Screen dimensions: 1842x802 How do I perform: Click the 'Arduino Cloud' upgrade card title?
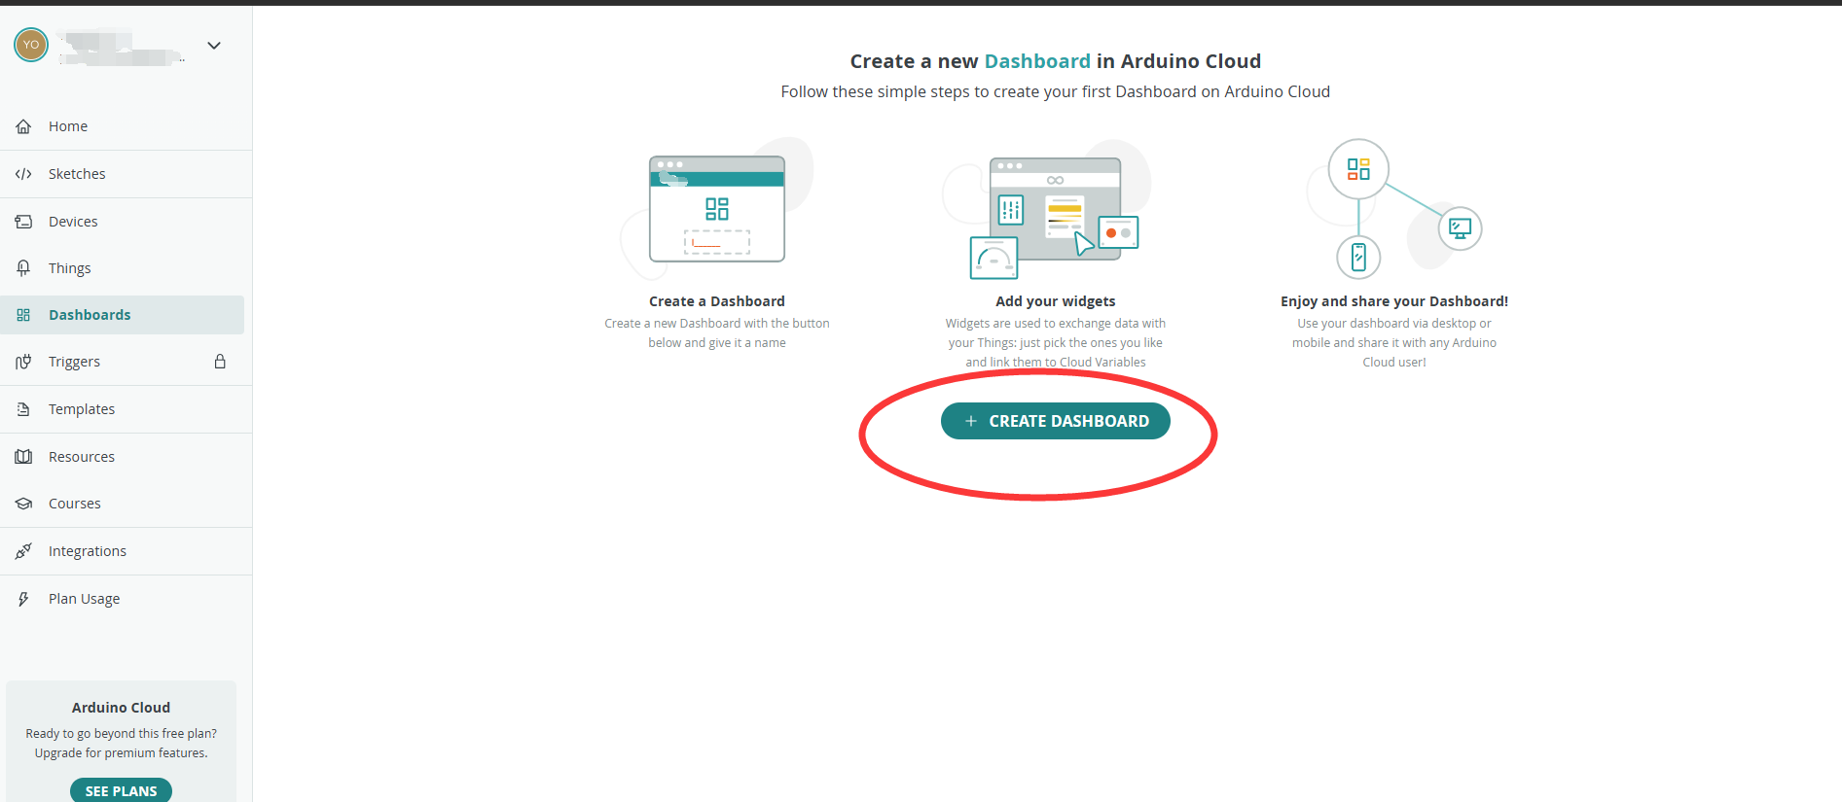[x=121, y=708]
